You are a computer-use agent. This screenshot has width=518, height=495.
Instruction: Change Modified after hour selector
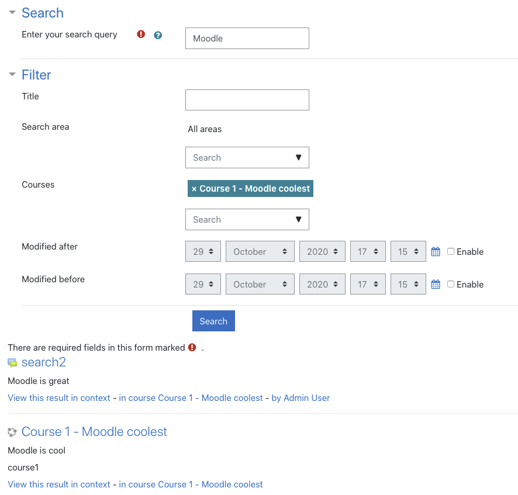coord(368,251)
